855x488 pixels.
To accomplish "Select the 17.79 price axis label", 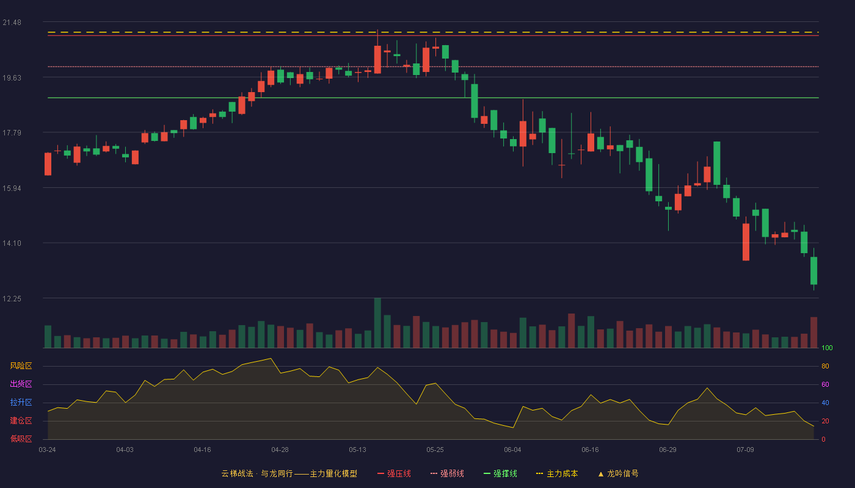I will 12,133.
